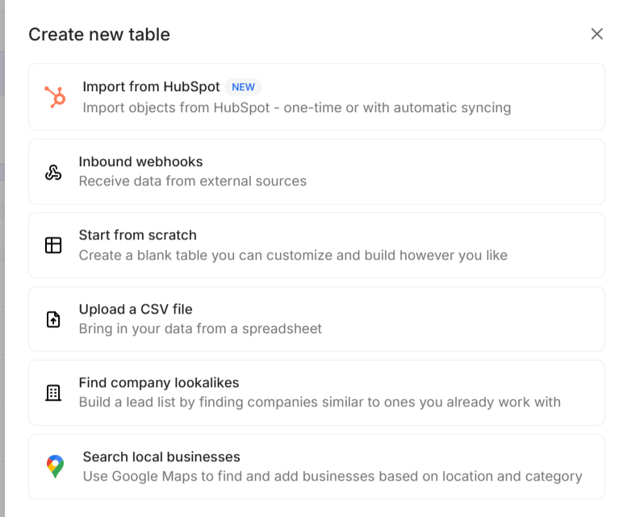Click the 'Create a blank table' description text
Screen dimensions: 623x517
(293, 256)
